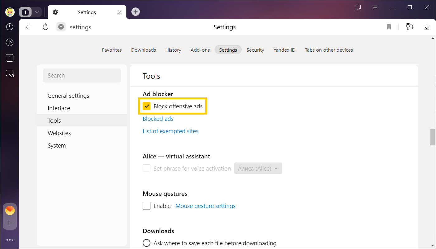Open the Yandex ID tab
Screen dimensions: 436x249
coord(284,50)
